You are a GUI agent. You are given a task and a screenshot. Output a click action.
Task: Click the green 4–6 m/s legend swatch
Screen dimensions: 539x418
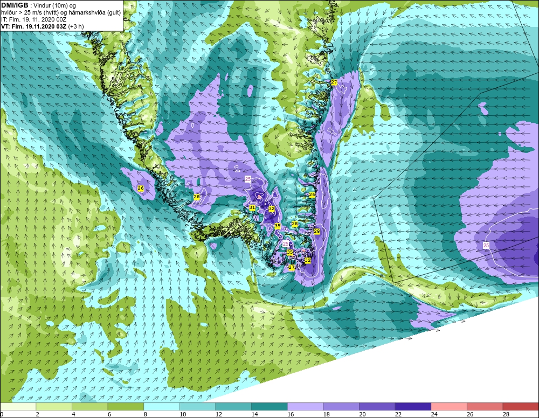[x=89, y=407]
